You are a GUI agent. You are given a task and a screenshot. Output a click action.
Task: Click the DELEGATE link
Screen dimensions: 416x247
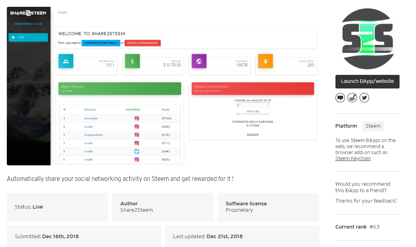coord(253,135)
